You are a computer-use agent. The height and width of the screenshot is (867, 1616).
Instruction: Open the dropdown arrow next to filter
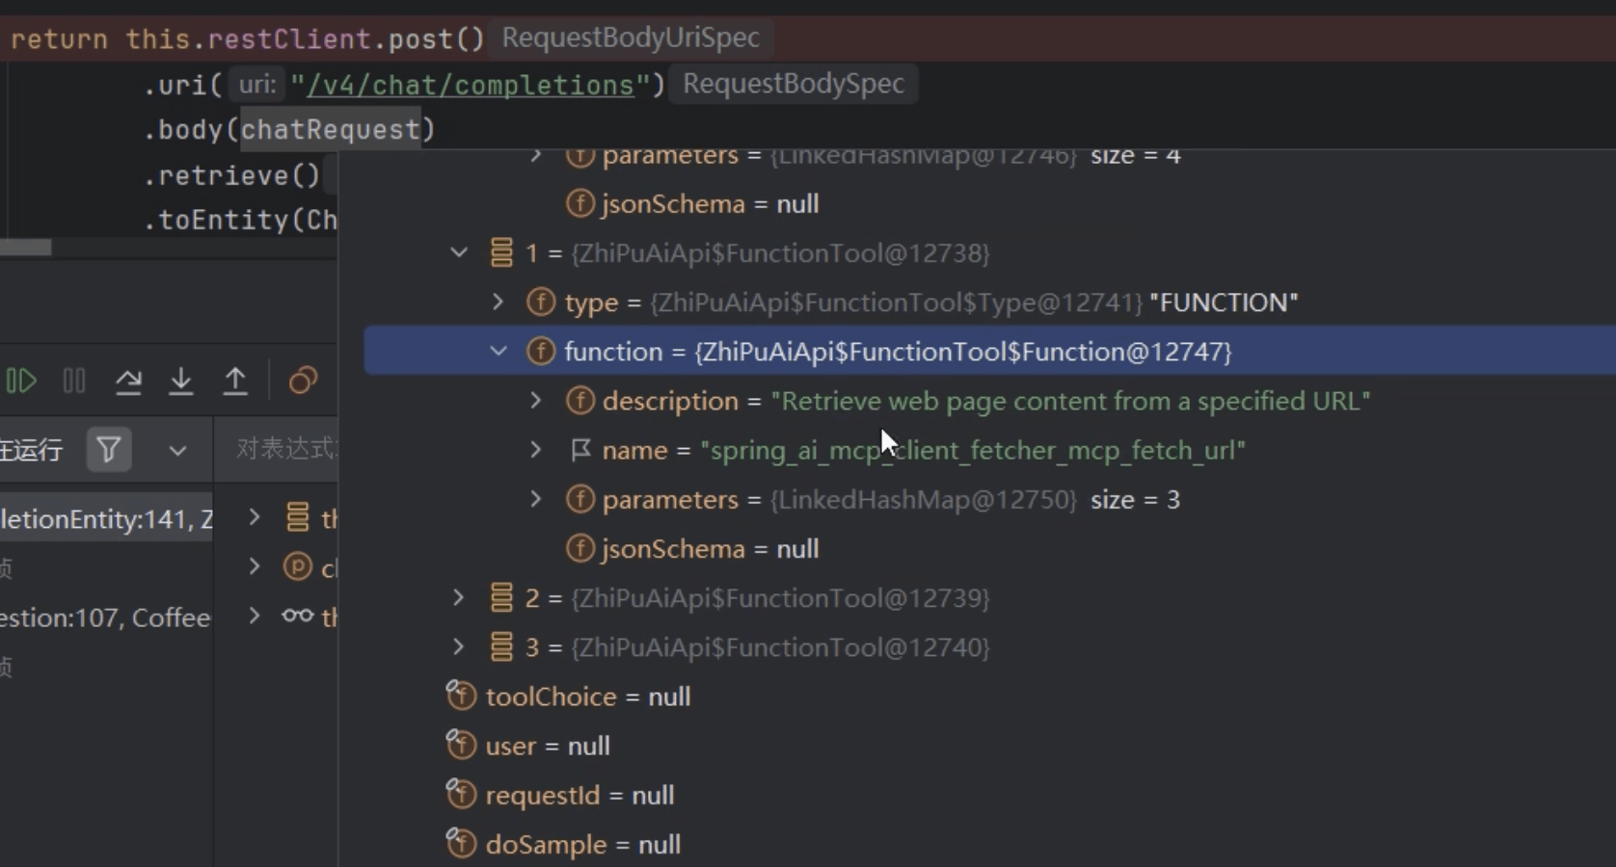click(177, 450)
